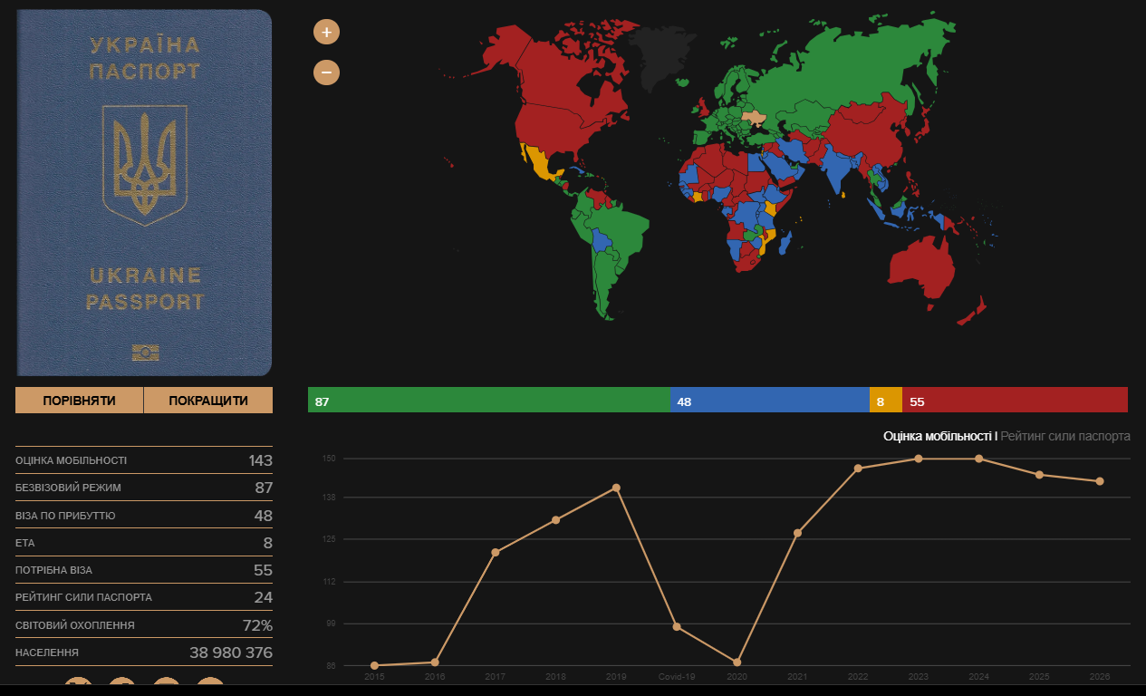Click the biometric chip symbol on passport cover

[x=144, y=352]
